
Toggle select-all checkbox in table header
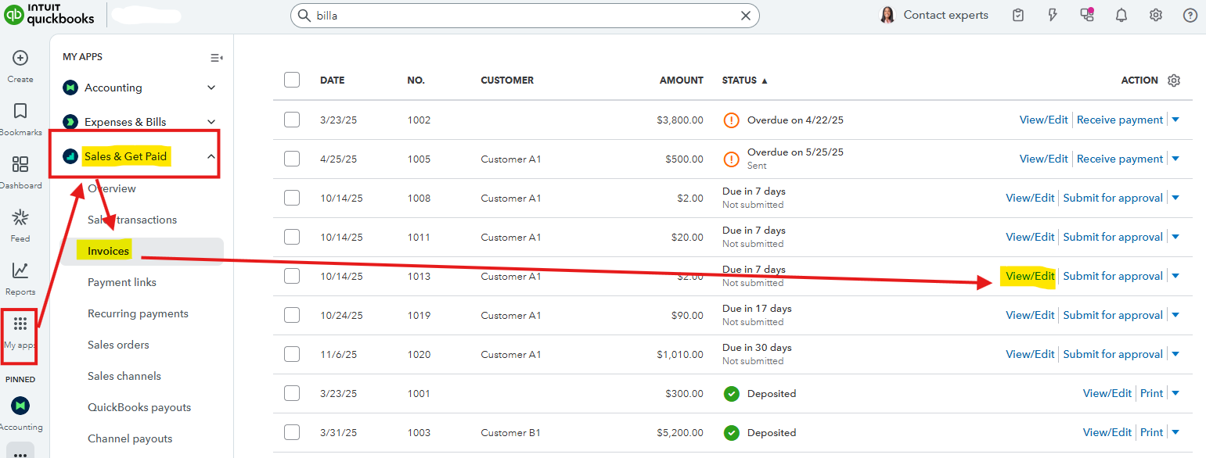[x=292, y=80]
